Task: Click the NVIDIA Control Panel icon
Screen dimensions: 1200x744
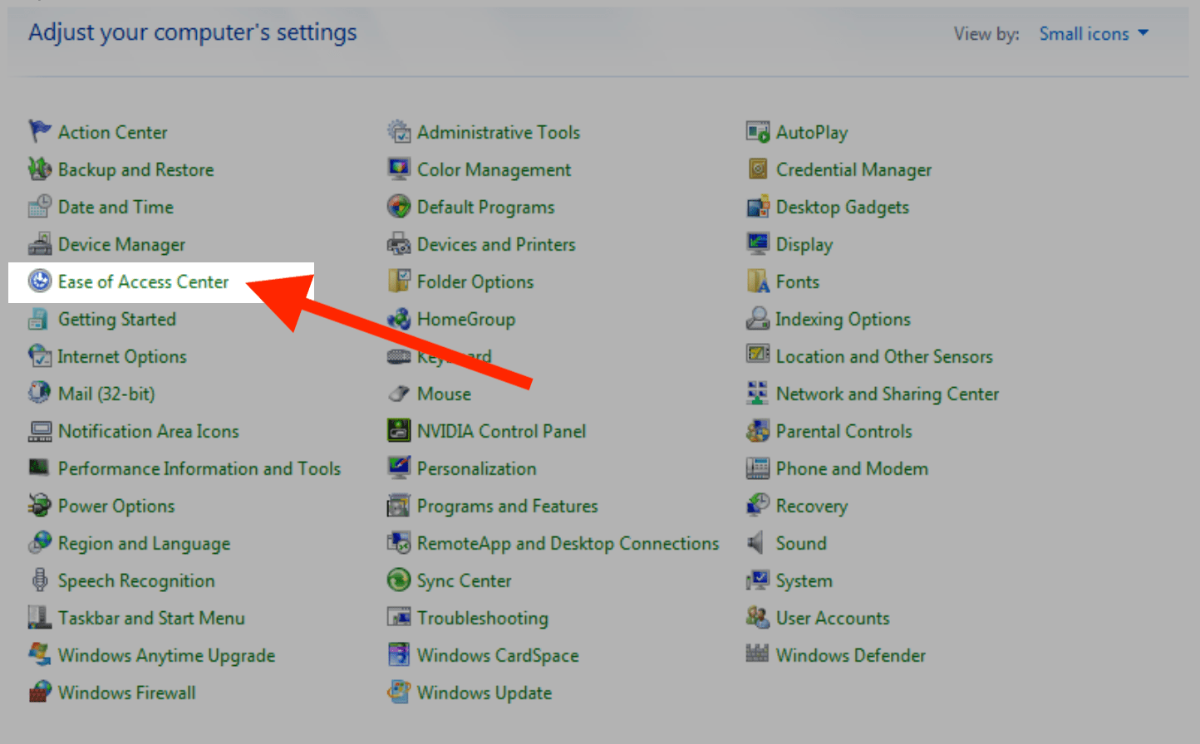Action: [399, 430]
